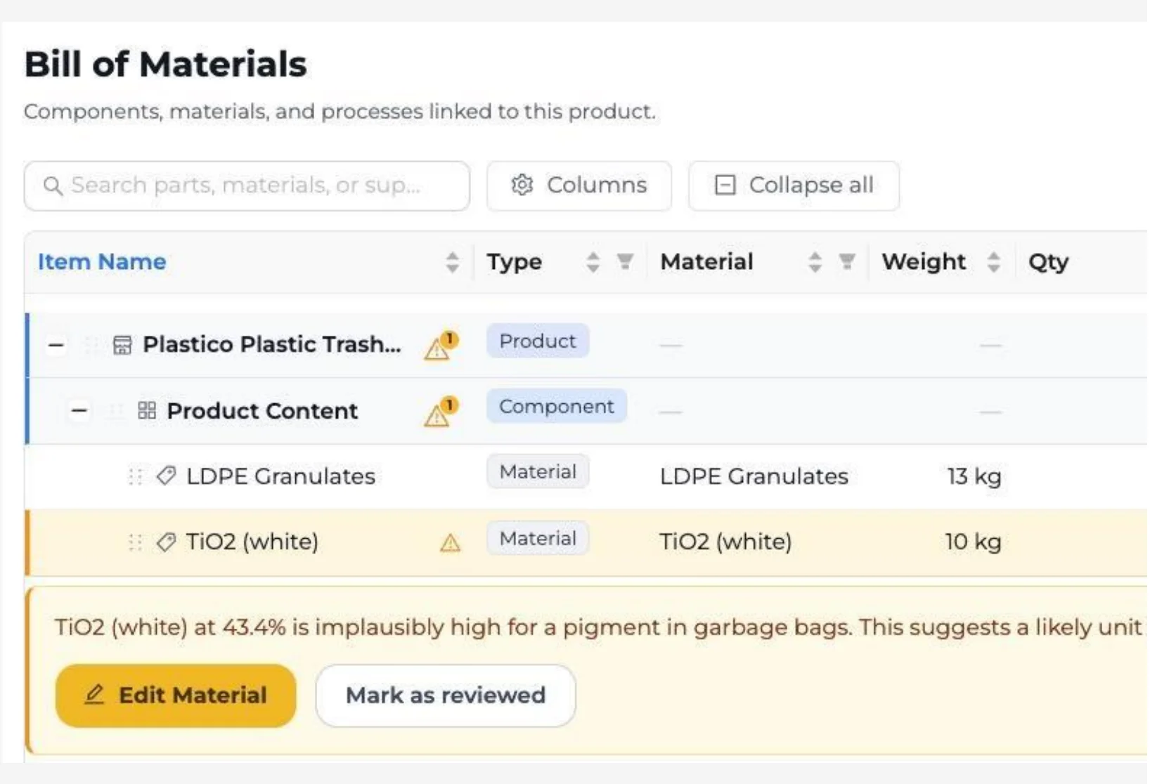Image resolution: width=1150 pixels, height=784 pixels.
Task: Select the TiO2 (white) item name
Action: coord(252,542)
